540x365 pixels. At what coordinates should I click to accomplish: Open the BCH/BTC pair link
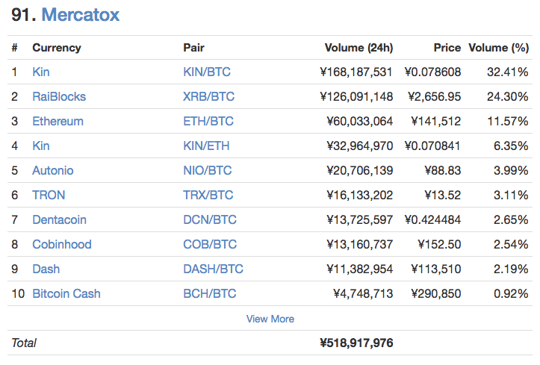210,294
